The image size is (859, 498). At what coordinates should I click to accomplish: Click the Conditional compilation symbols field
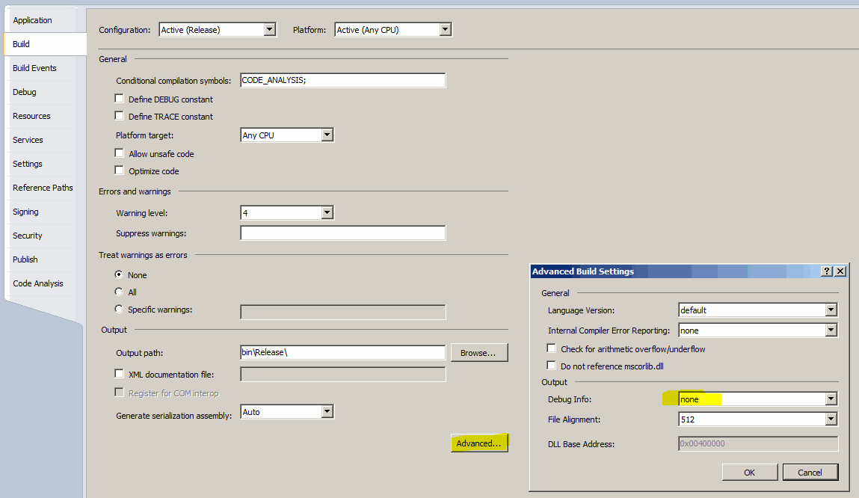coord(342,81)
